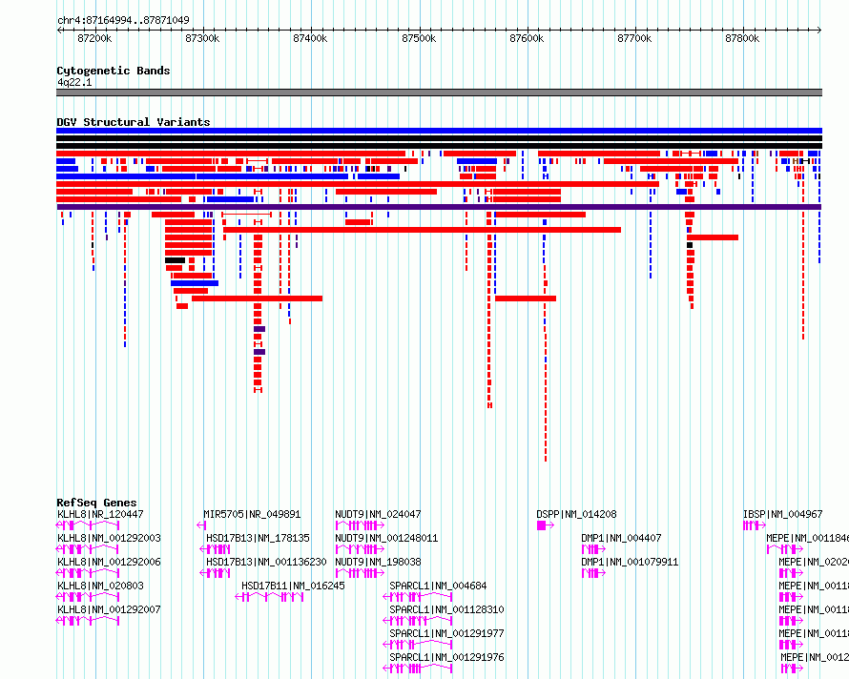
Task: Click the DMP1 NM_004407 gene structure glyph
Action: [593, 549]
